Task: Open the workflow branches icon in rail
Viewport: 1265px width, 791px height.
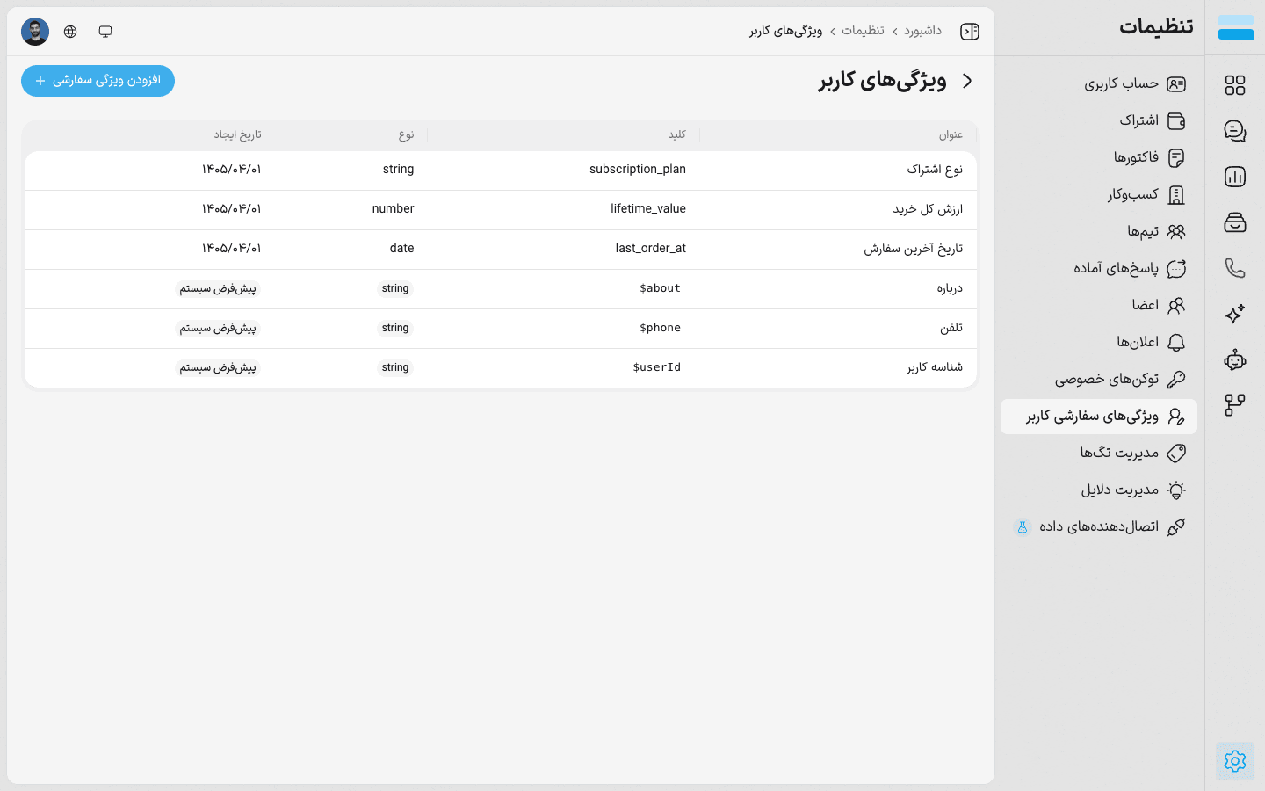Action: 1235,405
